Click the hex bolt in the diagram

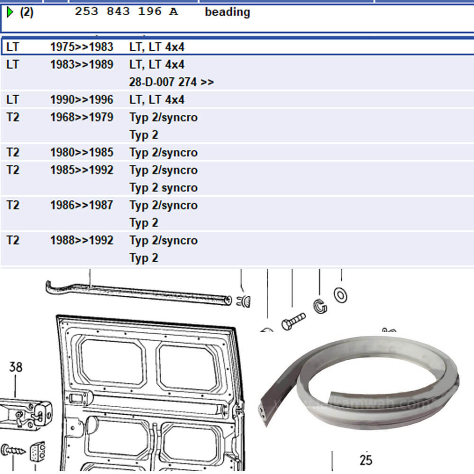(x=294, y=322)
